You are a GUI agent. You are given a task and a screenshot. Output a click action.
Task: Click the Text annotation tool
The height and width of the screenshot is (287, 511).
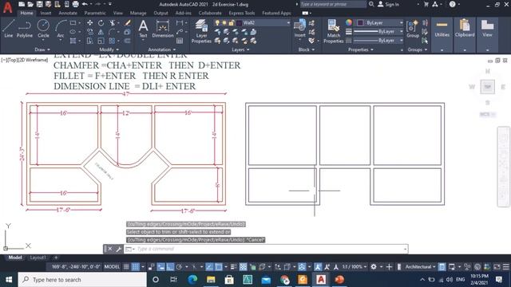click(143, 29)
